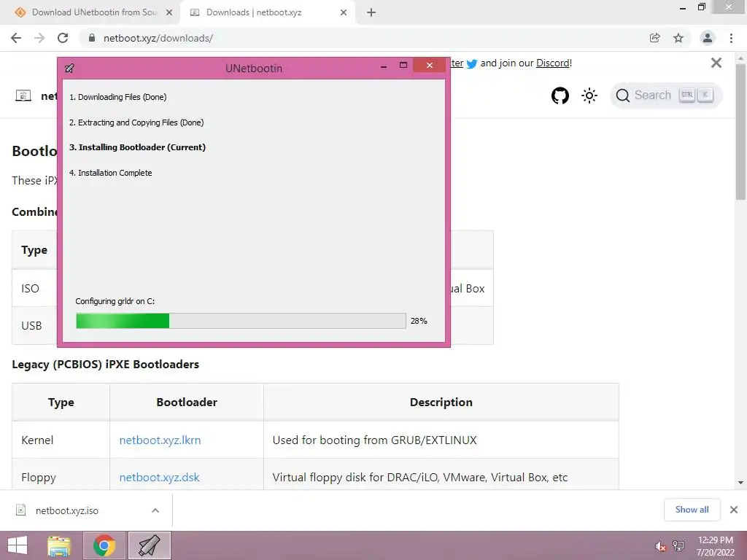Screen dimensions: 747x560
Task: Click the USB row cell
Action: click(34, 326)
